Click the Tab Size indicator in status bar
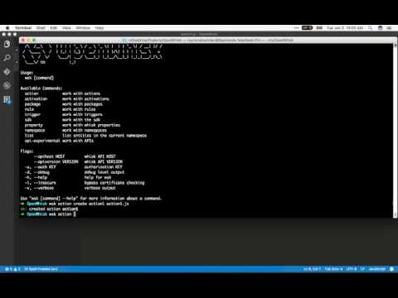 click(333, 269)
